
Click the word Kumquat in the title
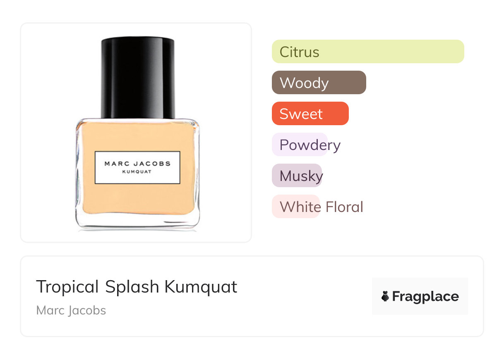201,287
